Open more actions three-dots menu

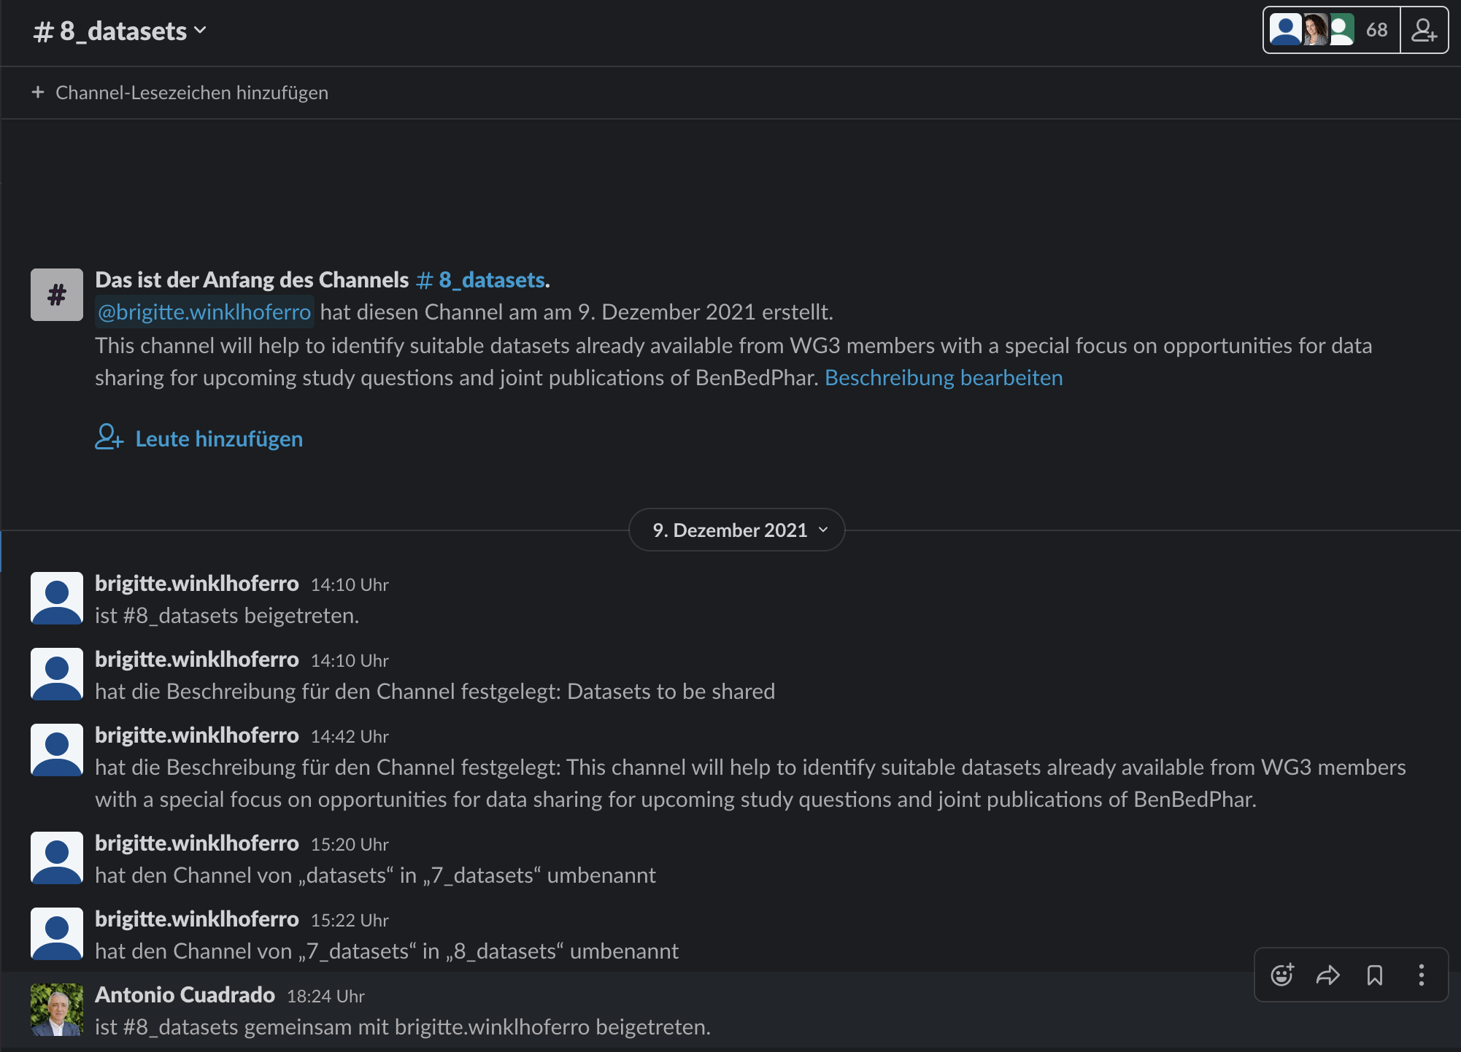1421,975
